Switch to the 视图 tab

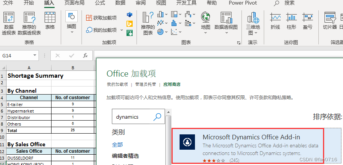coord(161,3)
